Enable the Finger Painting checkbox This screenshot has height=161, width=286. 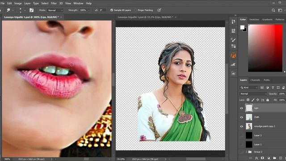(135, 10)
